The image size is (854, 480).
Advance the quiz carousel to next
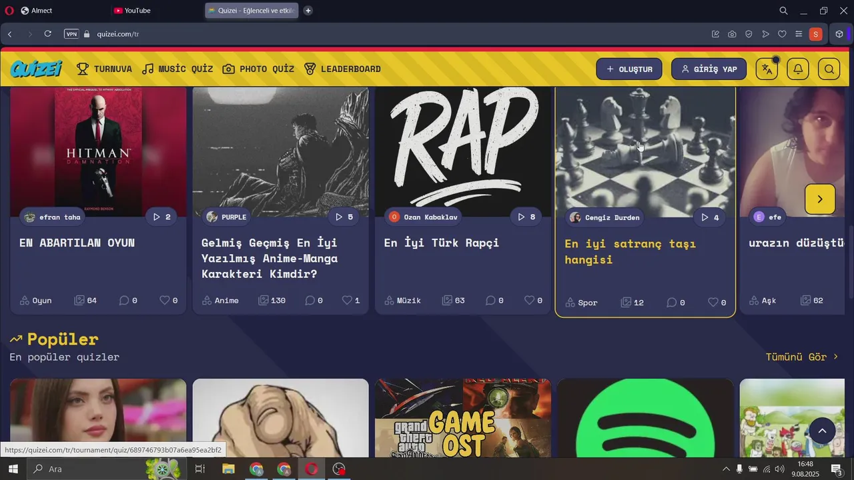tap(820, 199)
